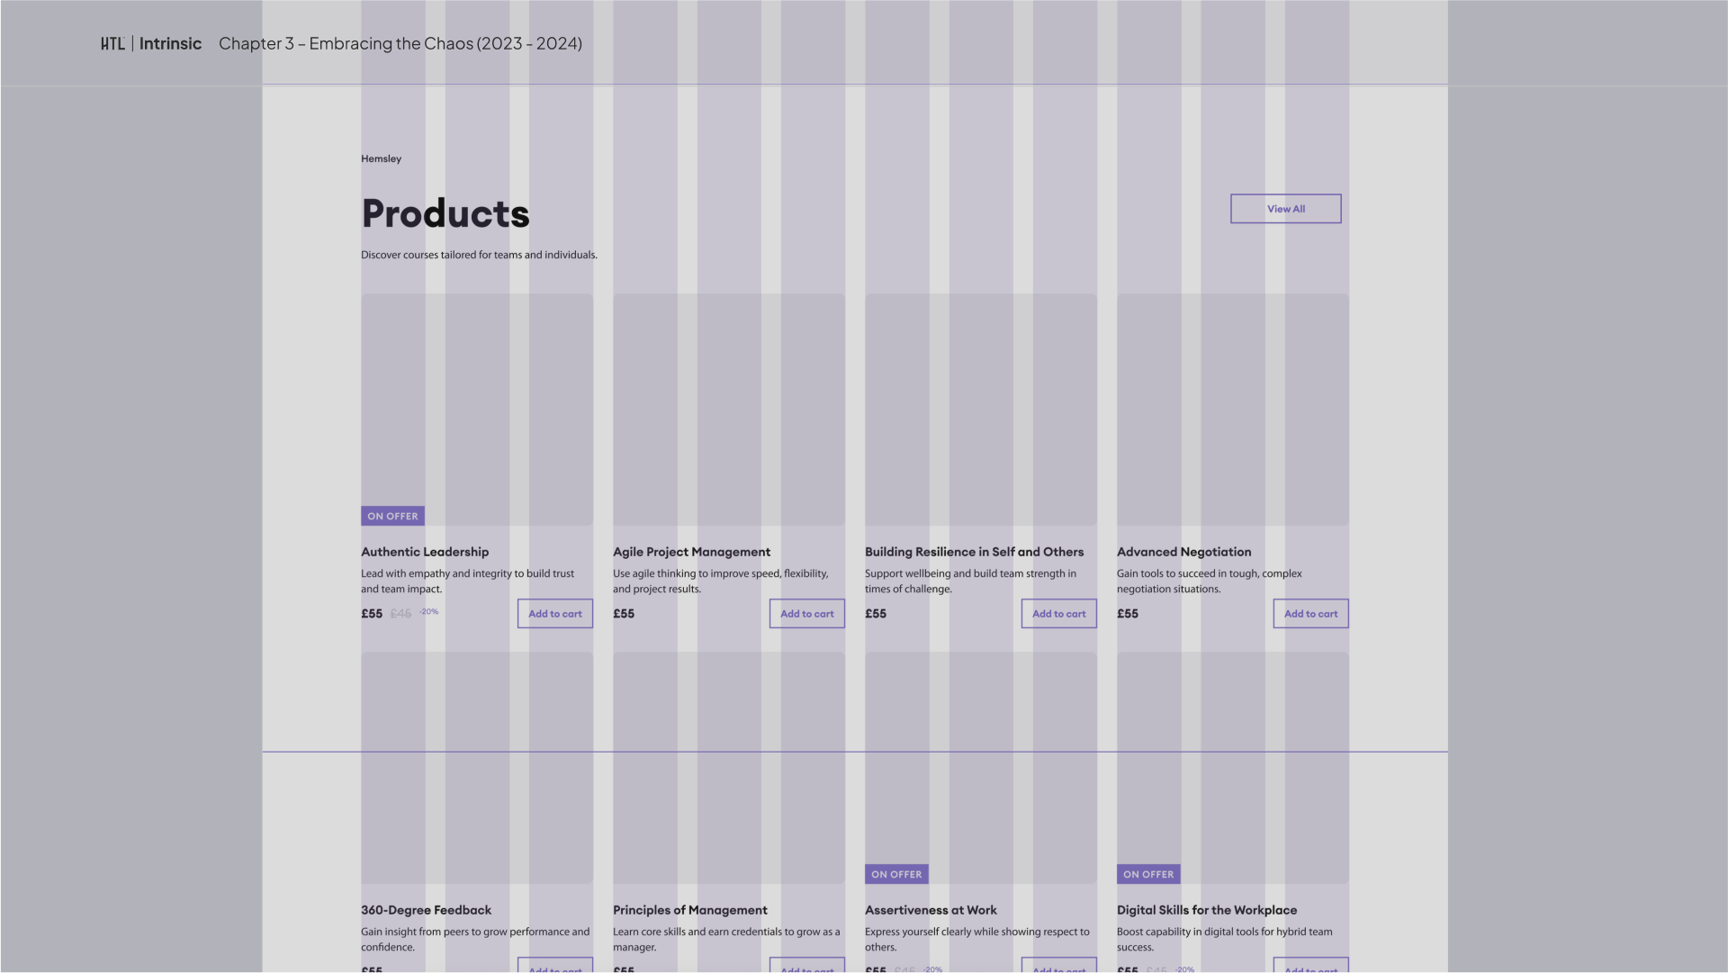Click ON OFFER badge on Authentic Leadership
1728x973 pixels.
point(392,517)
